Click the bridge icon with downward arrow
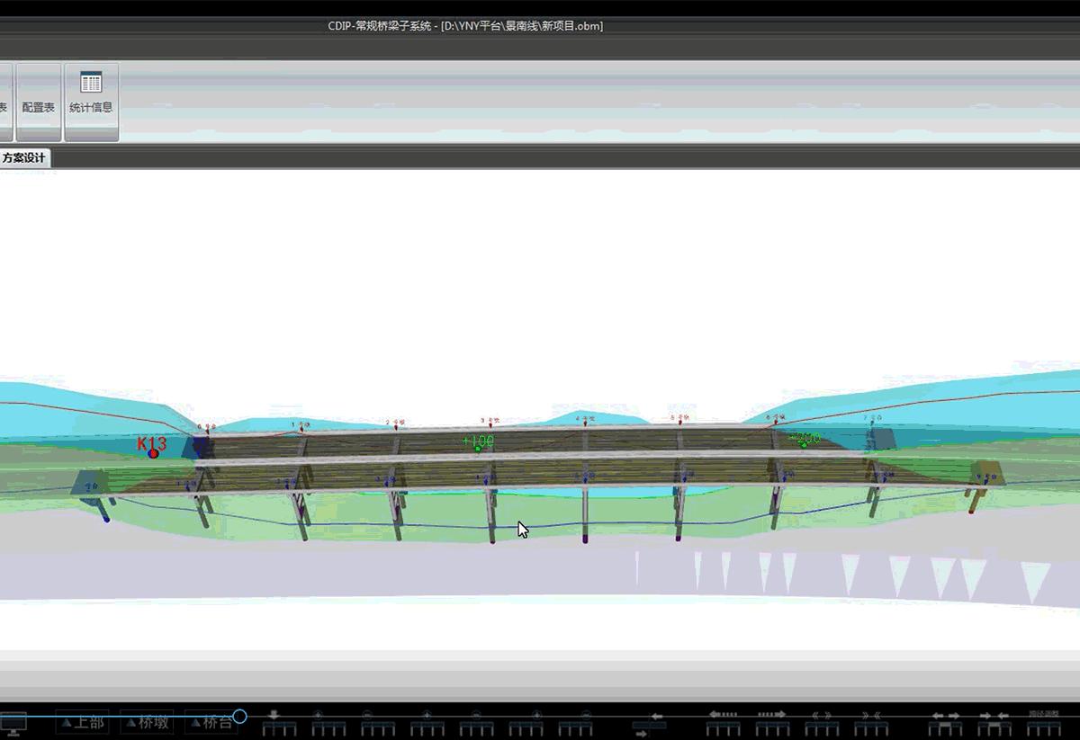 278,723
